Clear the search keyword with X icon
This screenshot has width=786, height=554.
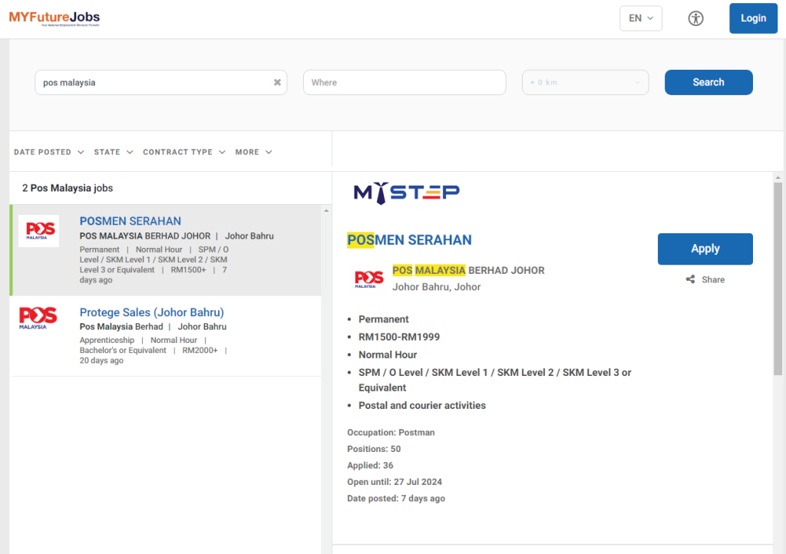tap(277, 83)
